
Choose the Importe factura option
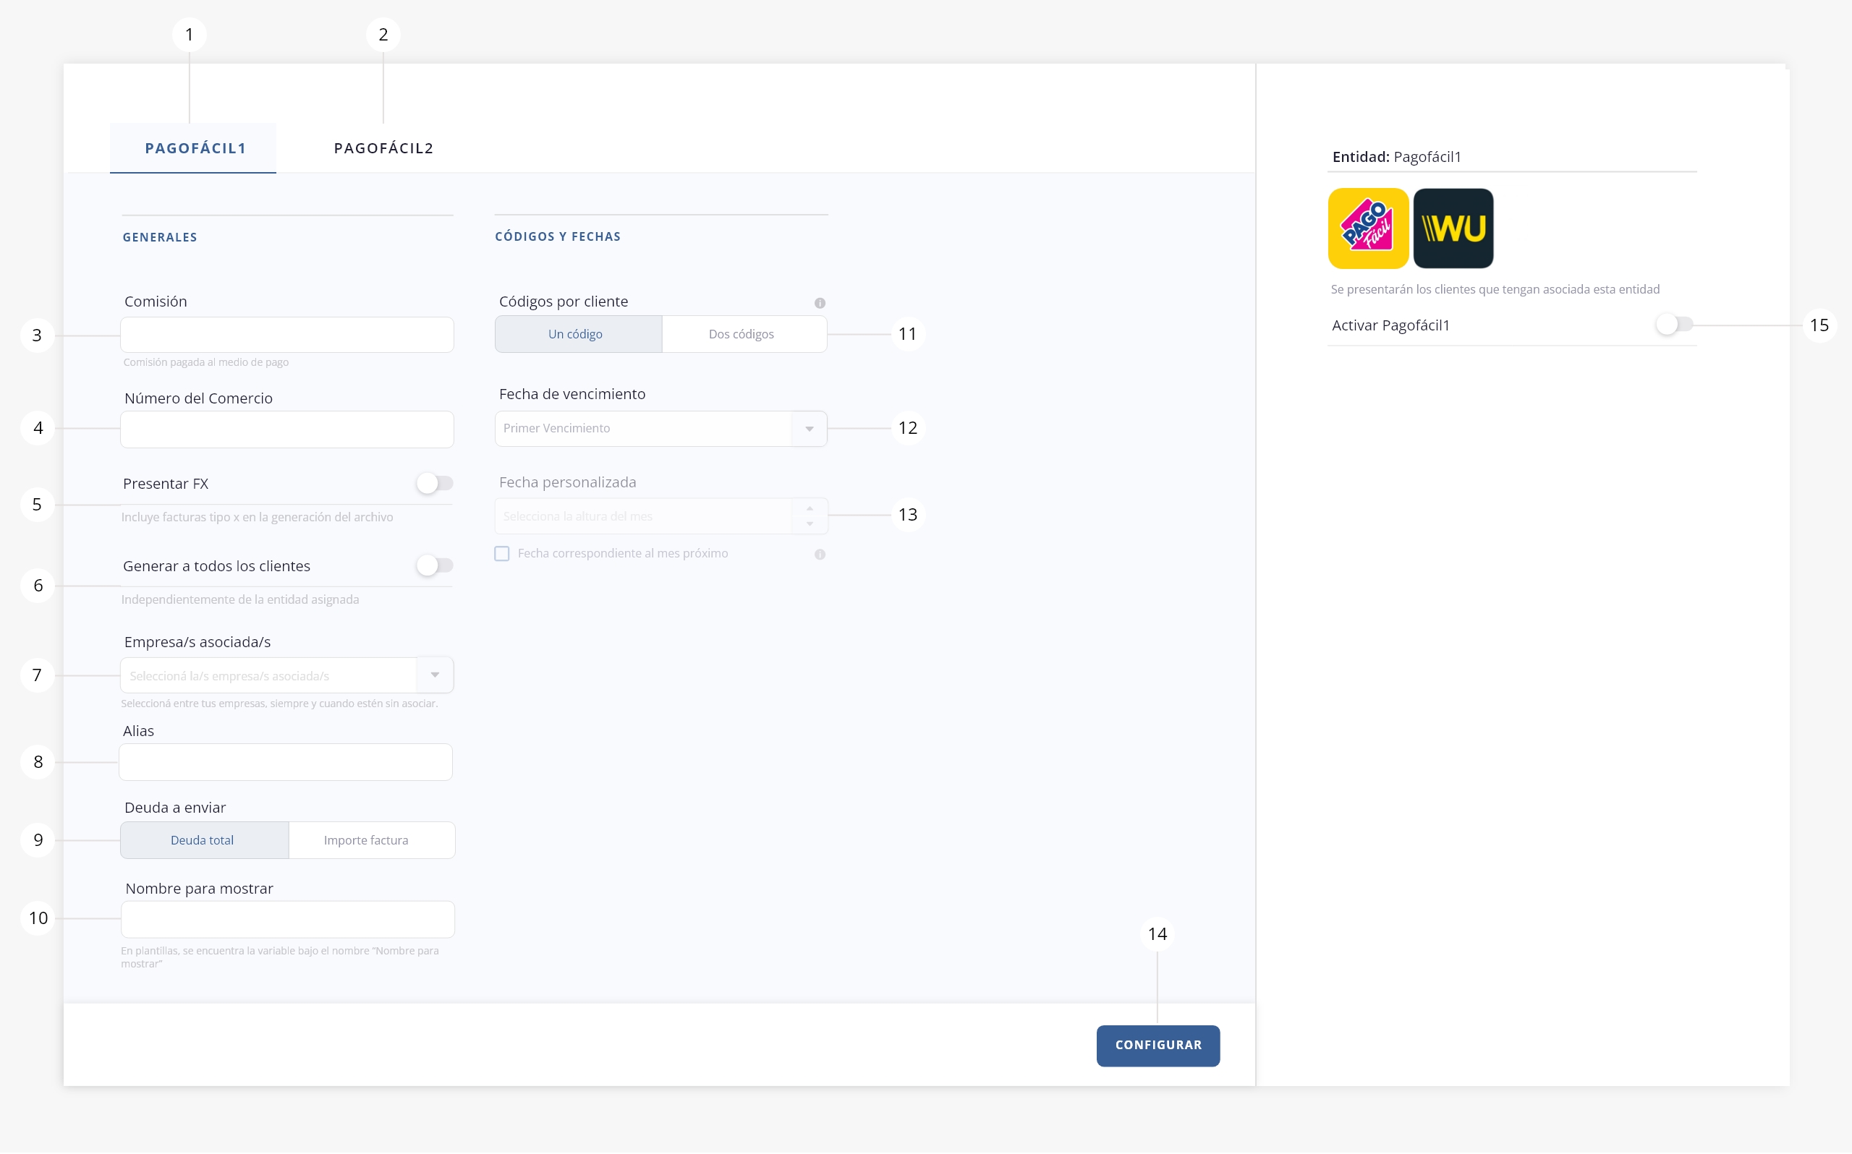(x=372, y=840)
